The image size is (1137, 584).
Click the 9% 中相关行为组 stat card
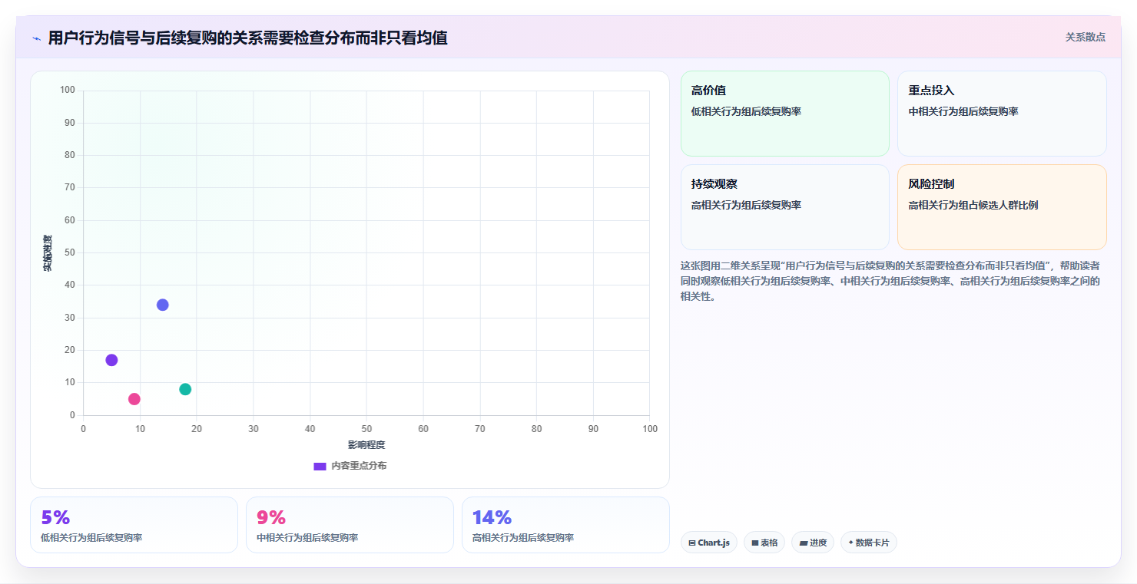[x=350, y=525]
